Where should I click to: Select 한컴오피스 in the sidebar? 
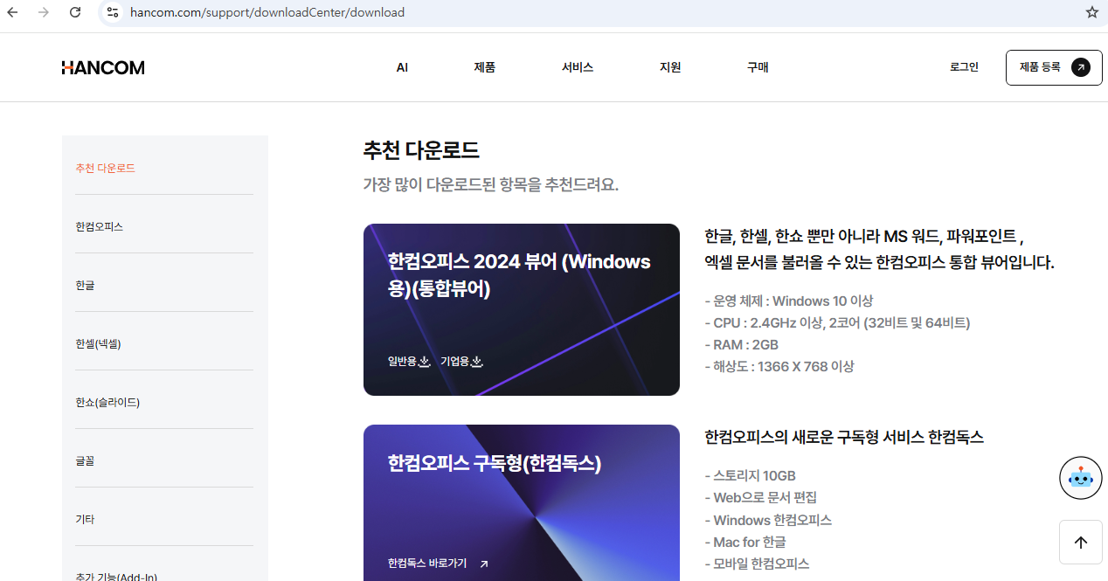(100, 226)
